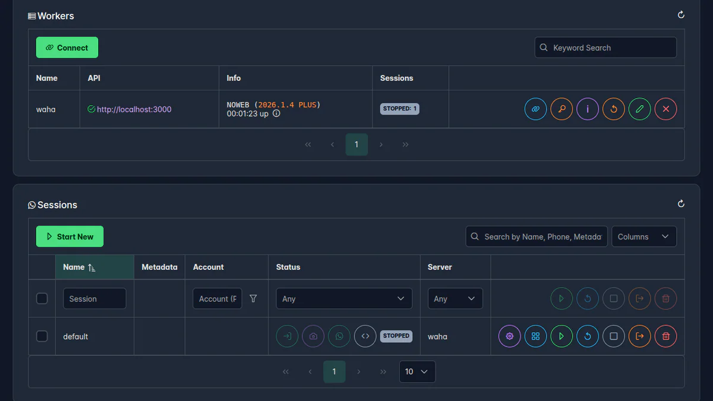This screenshot has width=713, height=401.
Task: Restart the waha worker via the refresh icon
Action: pos(614,109)
